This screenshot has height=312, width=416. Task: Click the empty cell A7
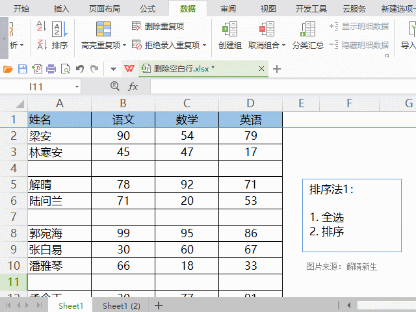[x=60, y=217]
